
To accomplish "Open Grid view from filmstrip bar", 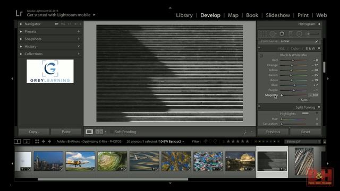I will pyautogui.click(x=37, y=142).
